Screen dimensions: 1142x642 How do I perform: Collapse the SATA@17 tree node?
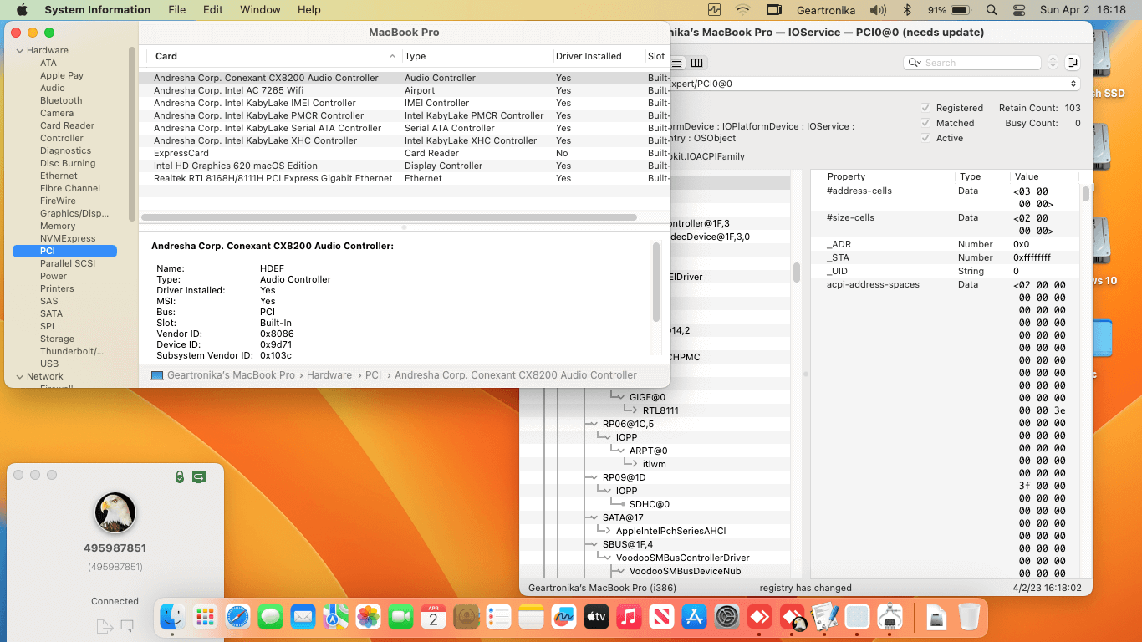[x=594, y=518]
